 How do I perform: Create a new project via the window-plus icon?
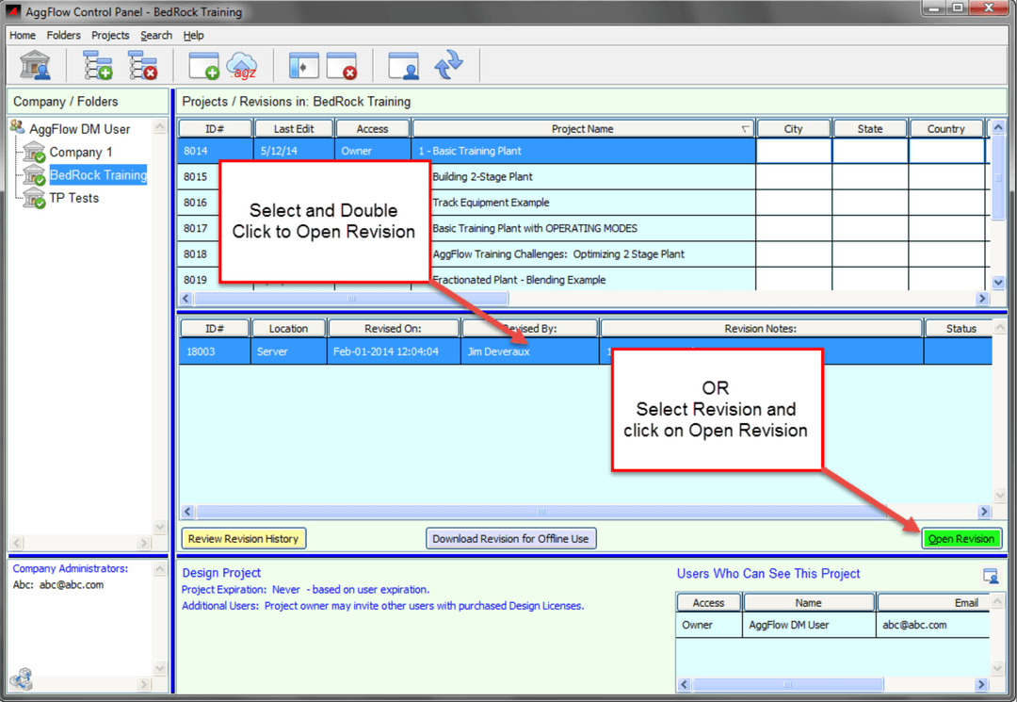tap(203, 66)
